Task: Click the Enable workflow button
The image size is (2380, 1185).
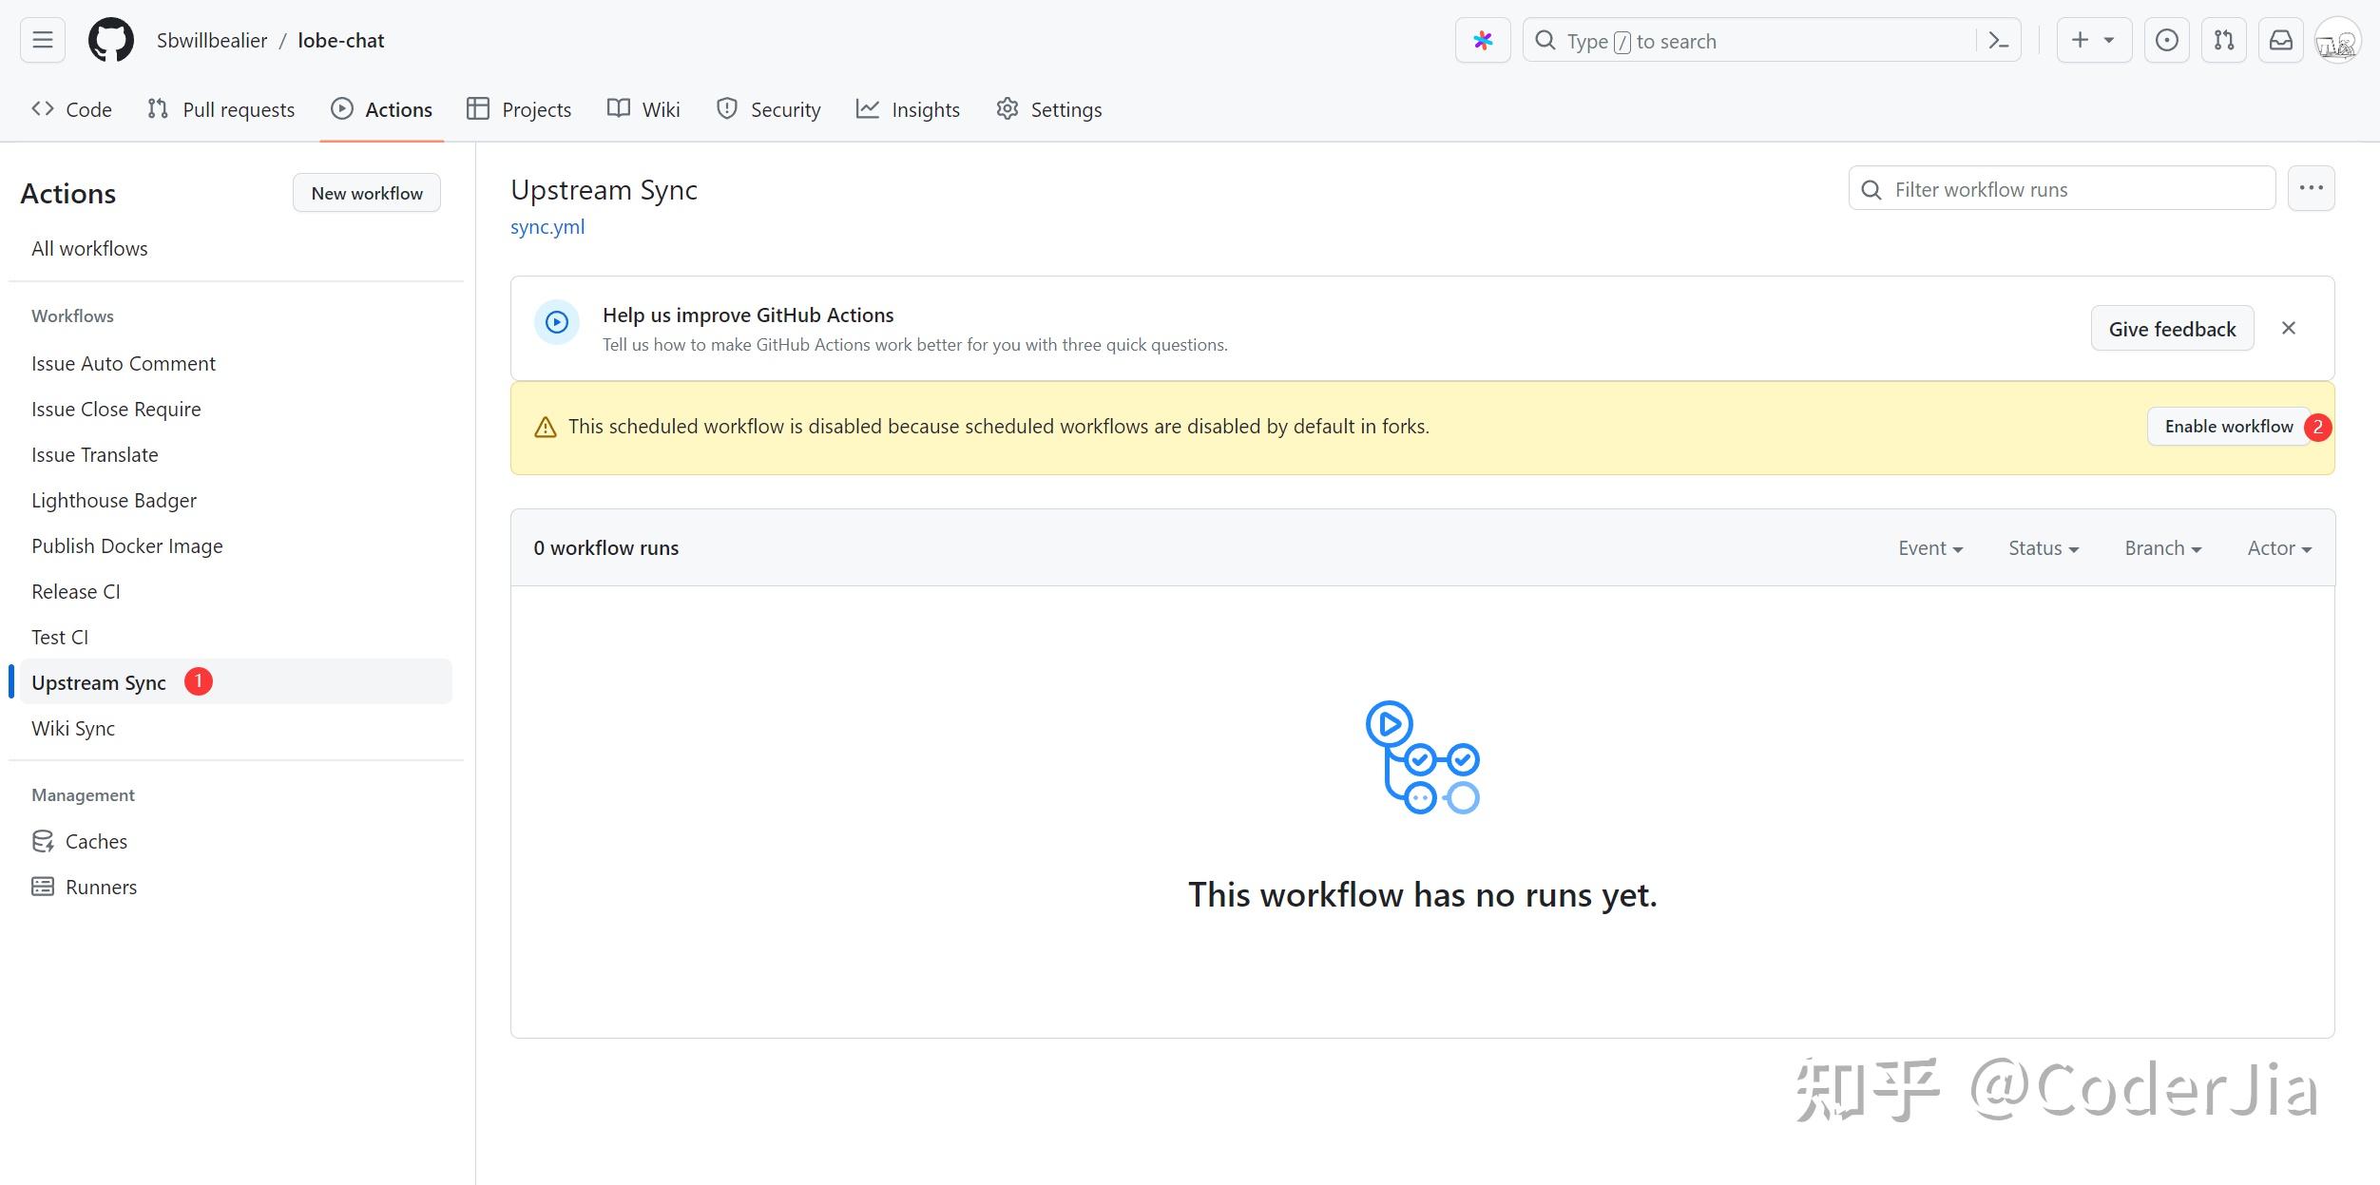Action: click(x=2228, y=427)
